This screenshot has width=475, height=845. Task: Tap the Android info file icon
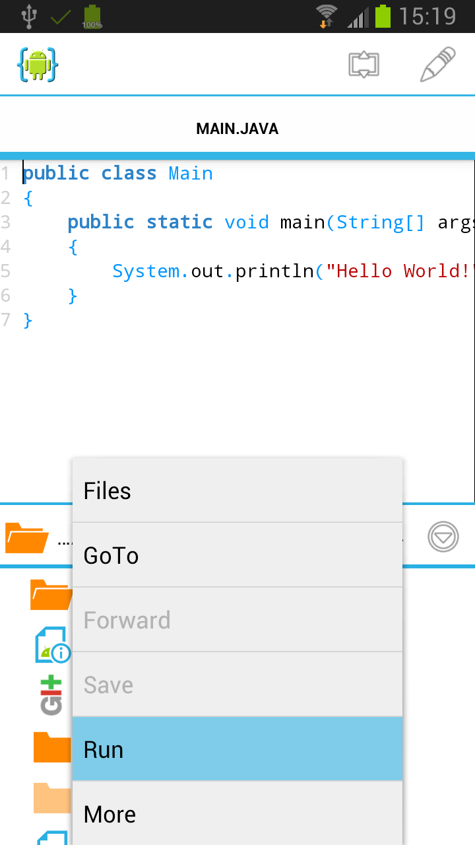(51, 646)
